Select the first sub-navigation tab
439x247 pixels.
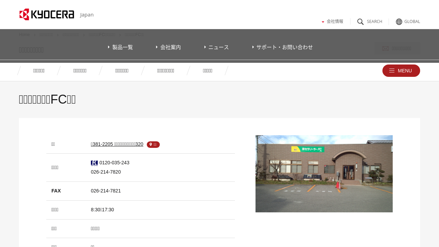(39, 71)
